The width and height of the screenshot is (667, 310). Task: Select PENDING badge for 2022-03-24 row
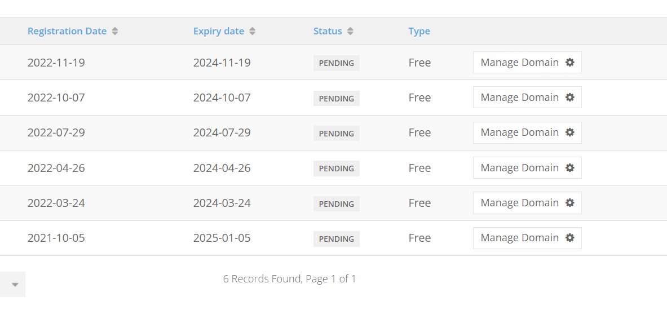tap(337, 203)
